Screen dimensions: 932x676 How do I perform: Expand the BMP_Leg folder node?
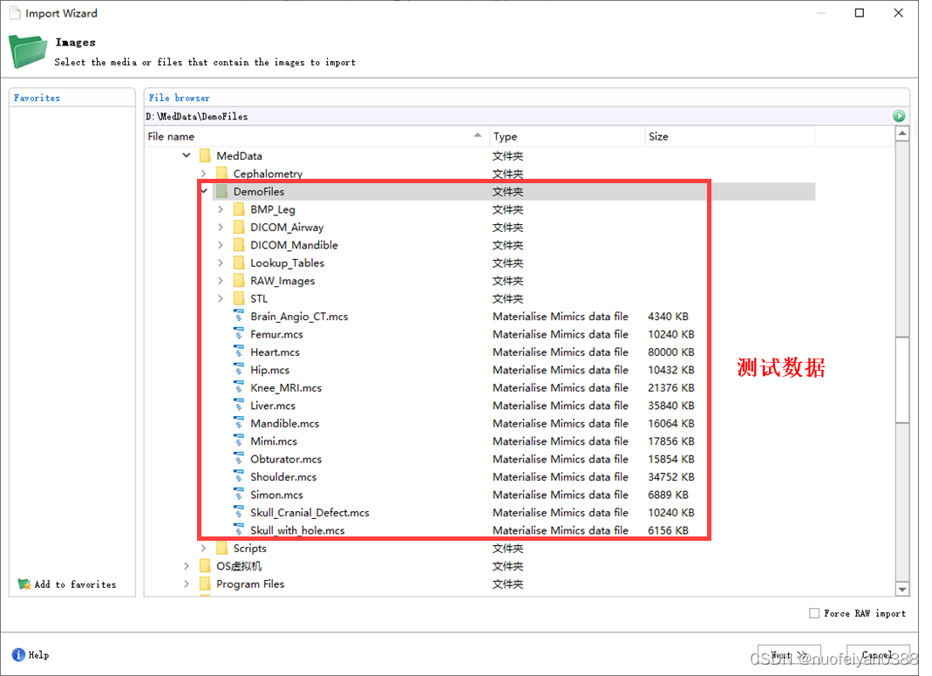[221, 209]
